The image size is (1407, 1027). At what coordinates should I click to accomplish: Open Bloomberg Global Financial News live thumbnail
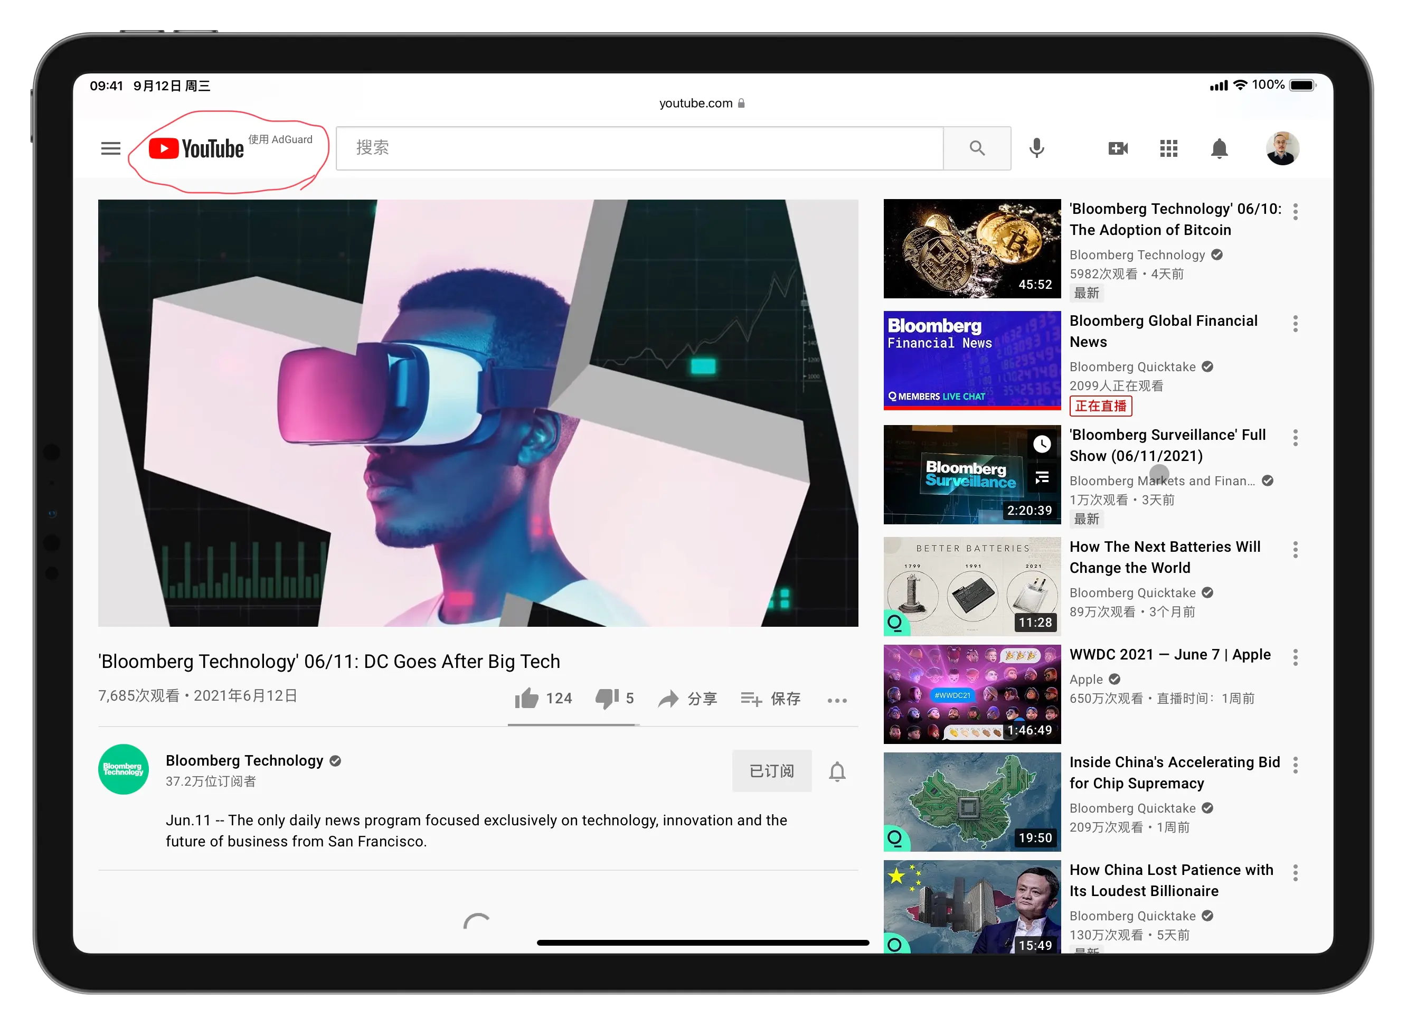[972, 361]
